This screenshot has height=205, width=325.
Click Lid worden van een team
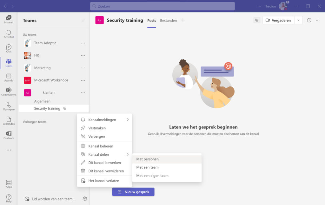click(50, 199)
